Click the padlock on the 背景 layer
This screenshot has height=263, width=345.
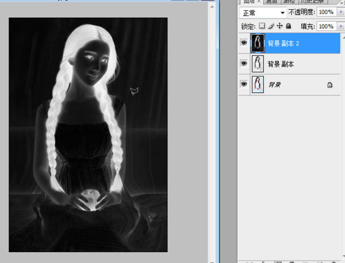[329, 84]
